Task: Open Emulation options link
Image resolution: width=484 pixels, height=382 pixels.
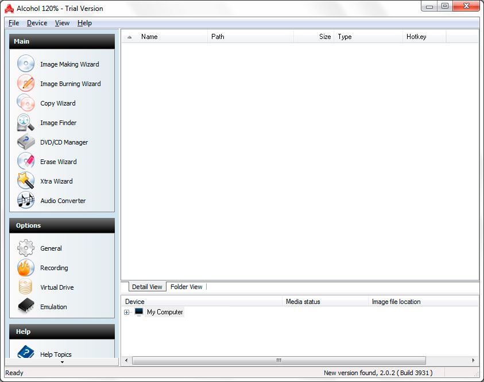Action: (53, 307)
